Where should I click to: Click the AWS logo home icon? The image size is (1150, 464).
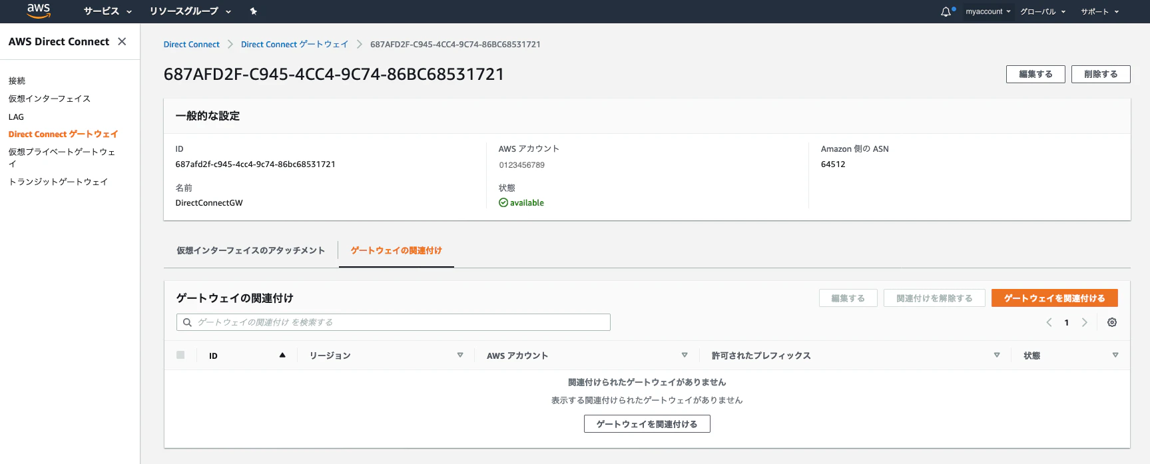39,11
